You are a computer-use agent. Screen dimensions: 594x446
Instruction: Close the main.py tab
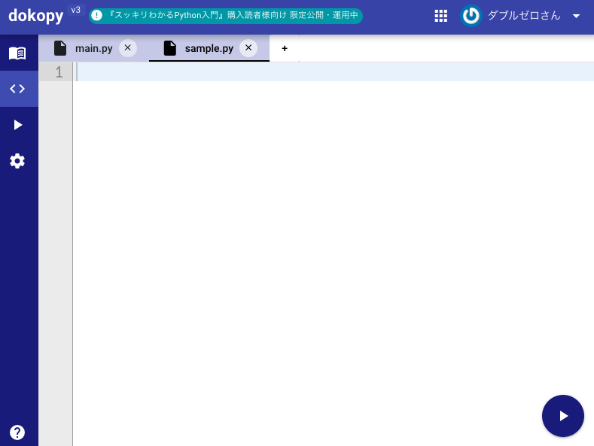click(x=128, y=48)
